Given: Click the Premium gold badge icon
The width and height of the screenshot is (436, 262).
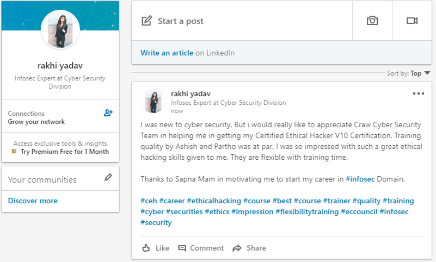Looking at the screenshot, I should pyautogui.click(x=14, y=151).
